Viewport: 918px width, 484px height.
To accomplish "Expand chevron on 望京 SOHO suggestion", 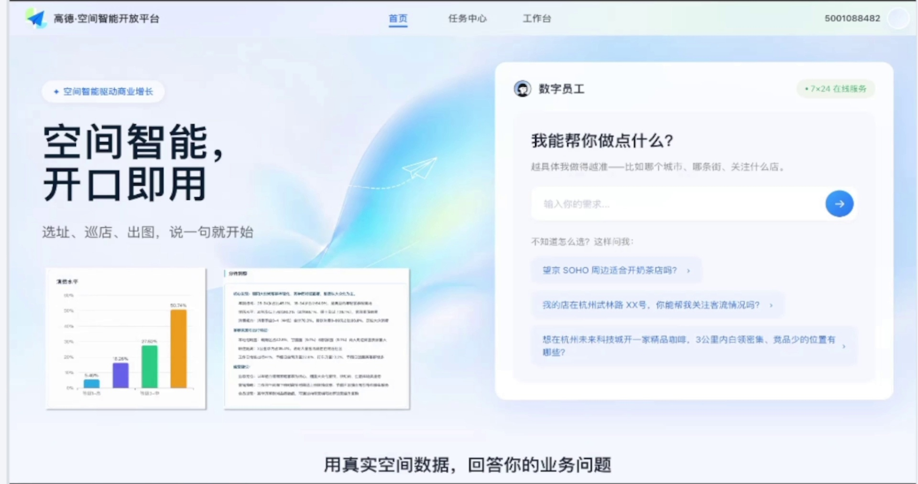I will [688, 271].
